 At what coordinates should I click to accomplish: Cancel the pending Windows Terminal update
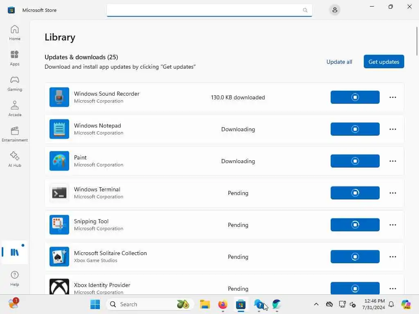[355, 193]
